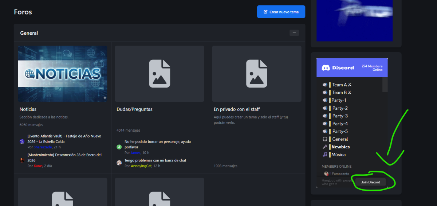This screenshot has width=437, height=206.
Task: Click the pickaxe icon beside Newbies
Action: [x=325, y=147]
